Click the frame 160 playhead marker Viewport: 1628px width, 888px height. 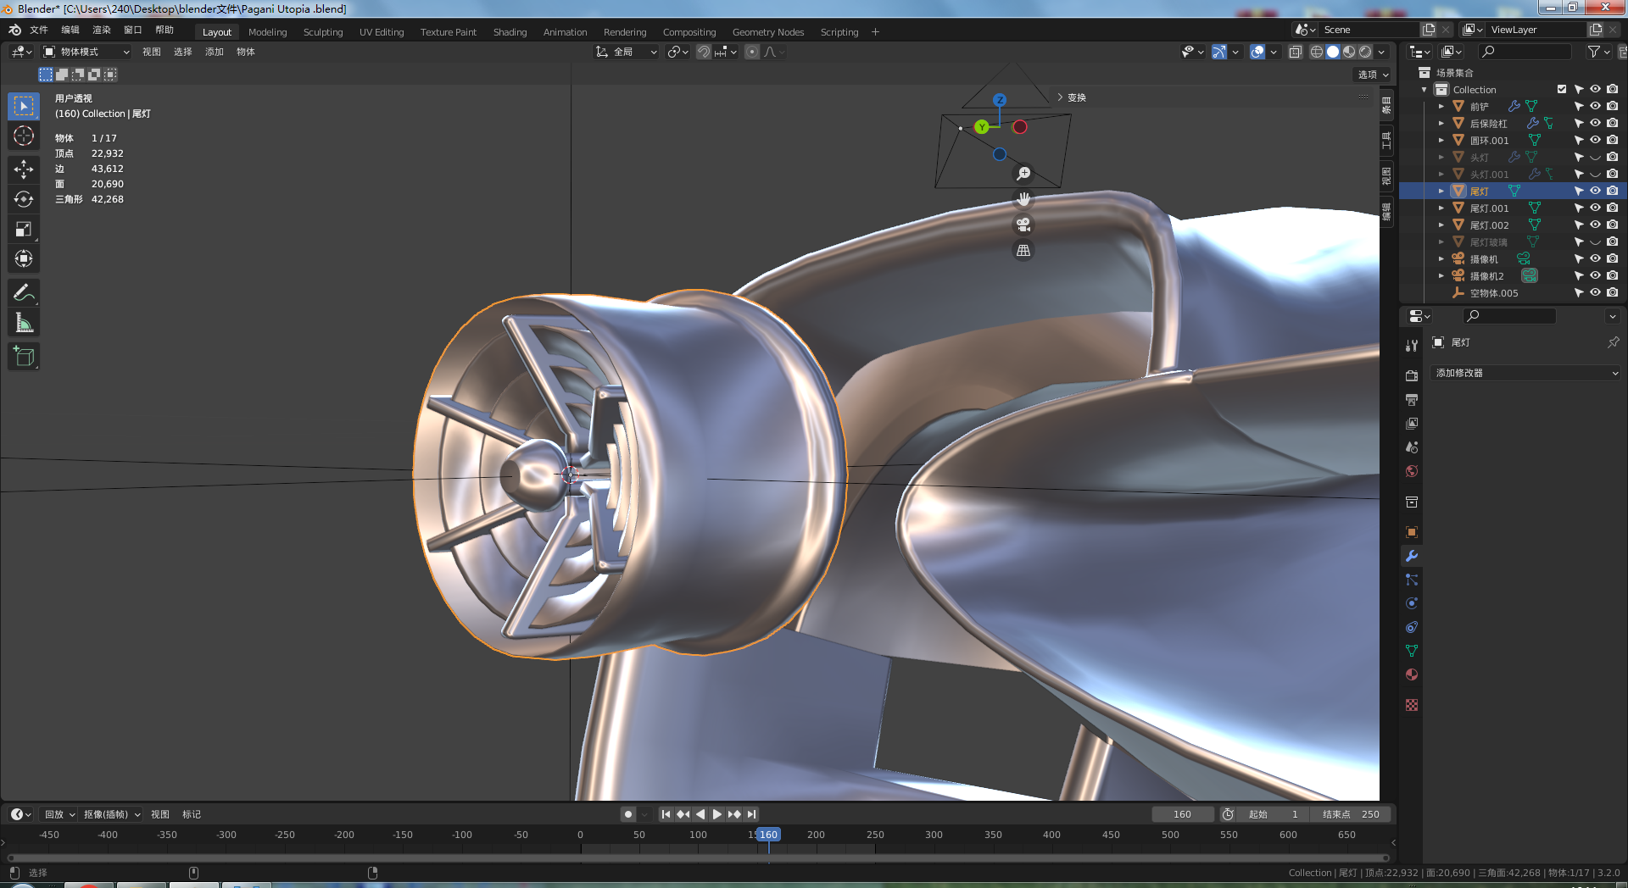click(768, 835)
